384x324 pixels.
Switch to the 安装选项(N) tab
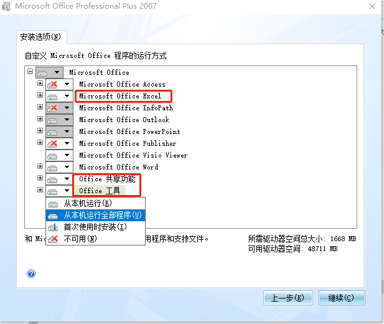click(41, 37)
